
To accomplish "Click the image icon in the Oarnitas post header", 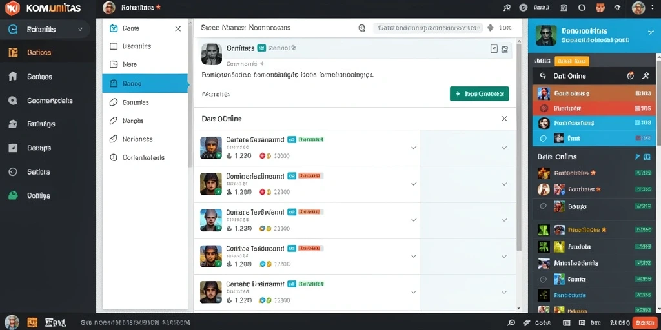I will (505, 49).
